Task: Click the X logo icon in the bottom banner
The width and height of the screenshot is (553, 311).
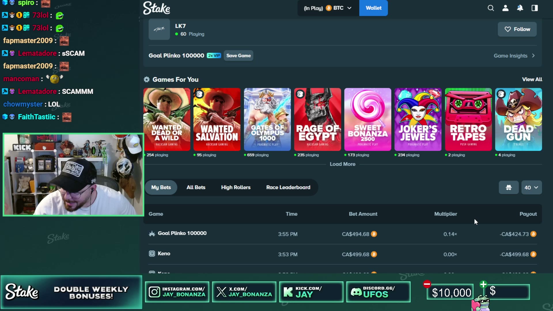Action: click(221, 292)
